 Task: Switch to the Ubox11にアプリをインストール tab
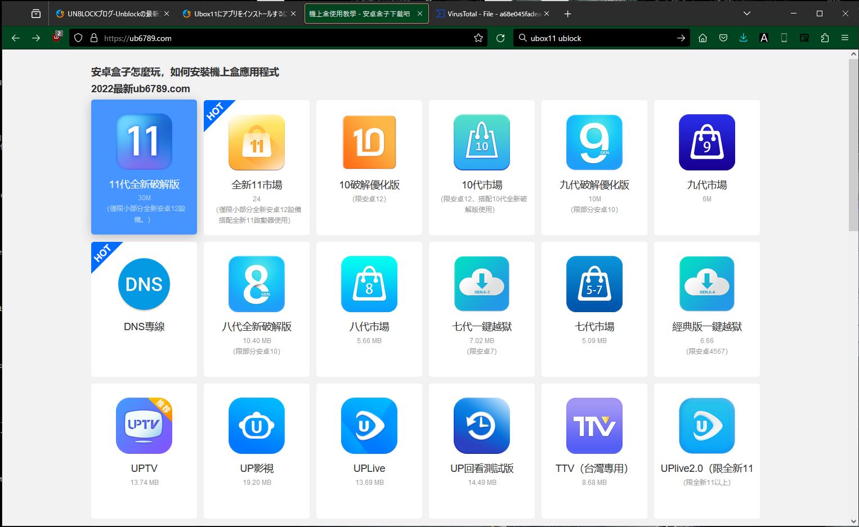tap(239, 13)
